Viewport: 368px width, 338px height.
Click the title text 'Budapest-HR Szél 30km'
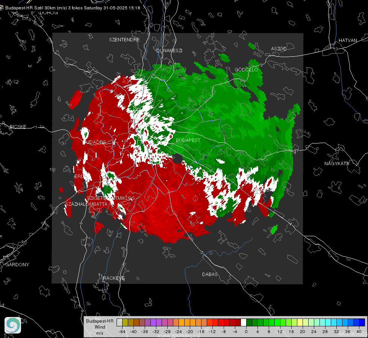(x=30, y=8)
